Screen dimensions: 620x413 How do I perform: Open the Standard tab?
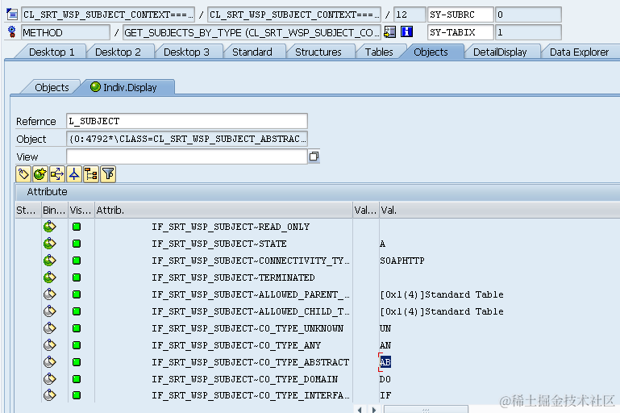pos(252,52)
